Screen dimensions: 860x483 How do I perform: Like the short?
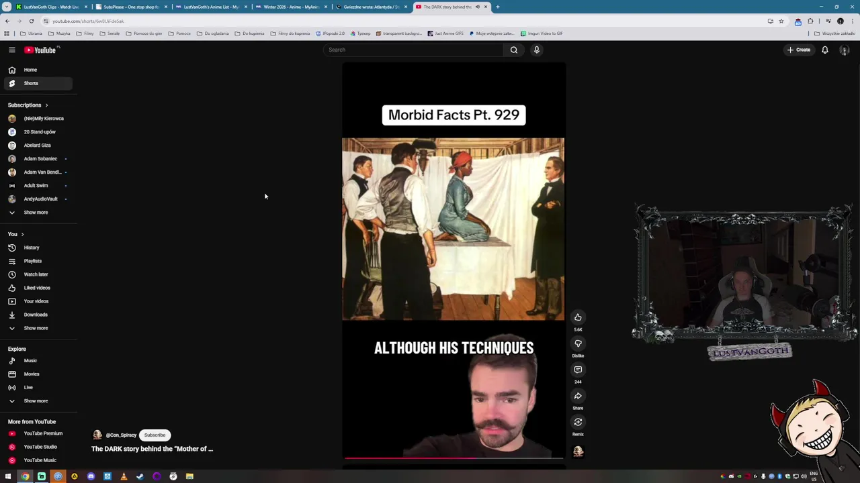pyautogui.click(x=578, y=317)
